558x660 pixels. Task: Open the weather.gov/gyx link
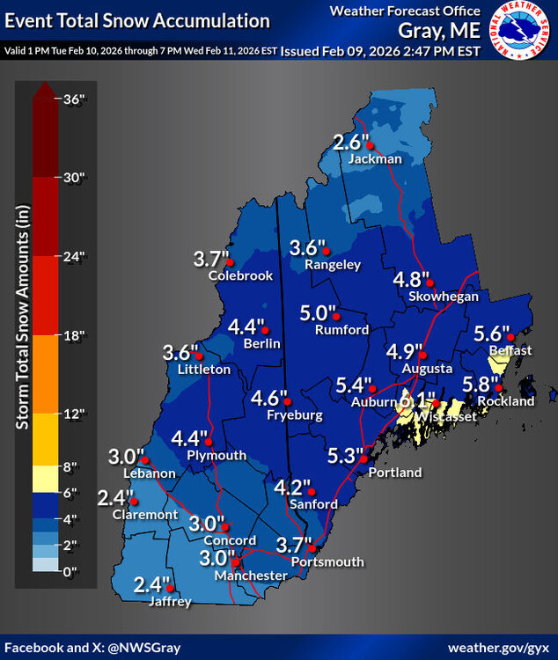click(496, 647)
